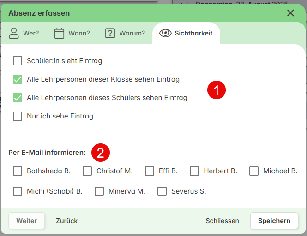
Task: Click the eye icon on Sichtbarkeit tab
Action: (165, 33)
